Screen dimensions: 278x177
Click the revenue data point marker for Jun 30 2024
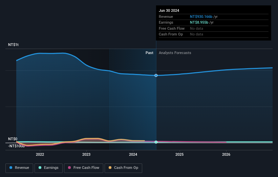click(x=156, y=76)
